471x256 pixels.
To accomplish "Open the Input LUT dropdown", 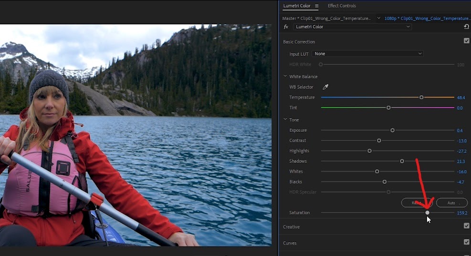I will coord(367,54).
